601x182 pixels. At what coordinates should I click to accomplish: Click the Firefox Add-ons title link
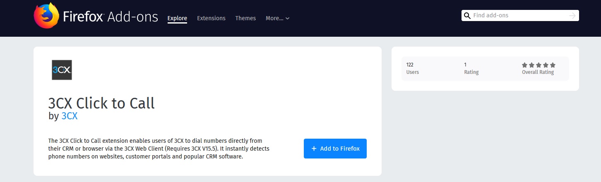[111, 17]
